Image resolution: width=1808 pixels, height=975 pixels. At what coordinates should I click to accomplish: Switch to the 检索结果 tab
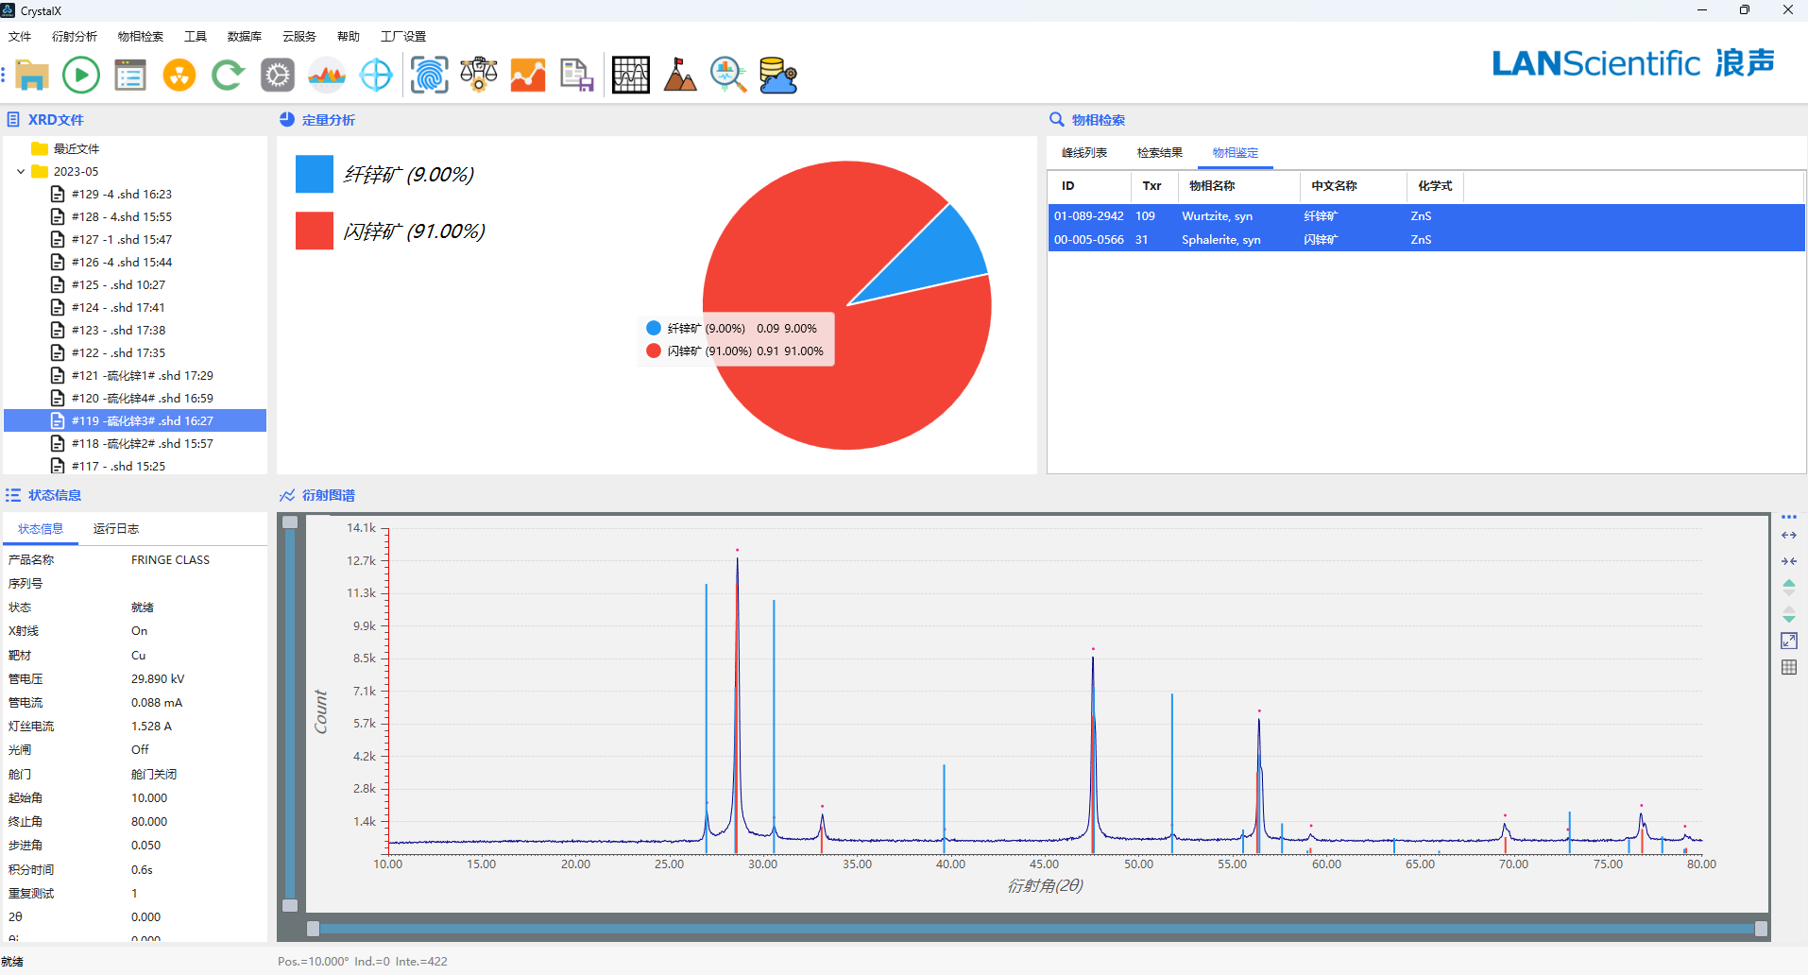point(1159,153)
